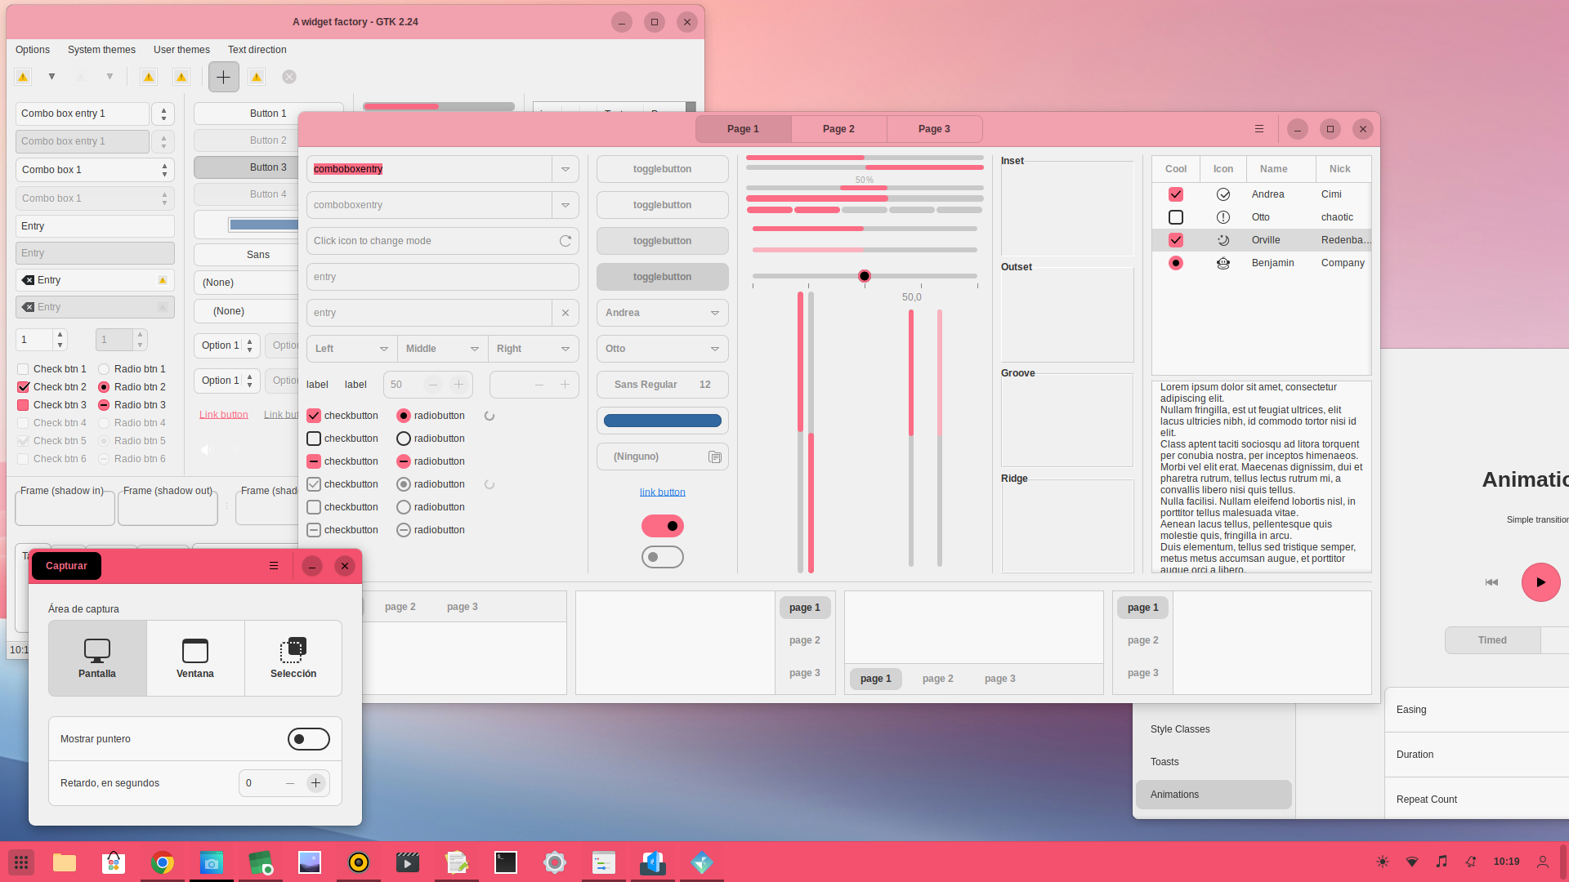Image resolution: width=1569 pixels, height=882 pixels.
Task: Click the refresh icon in 'Click icon to change mode' entry
Action: pos(565,241)
